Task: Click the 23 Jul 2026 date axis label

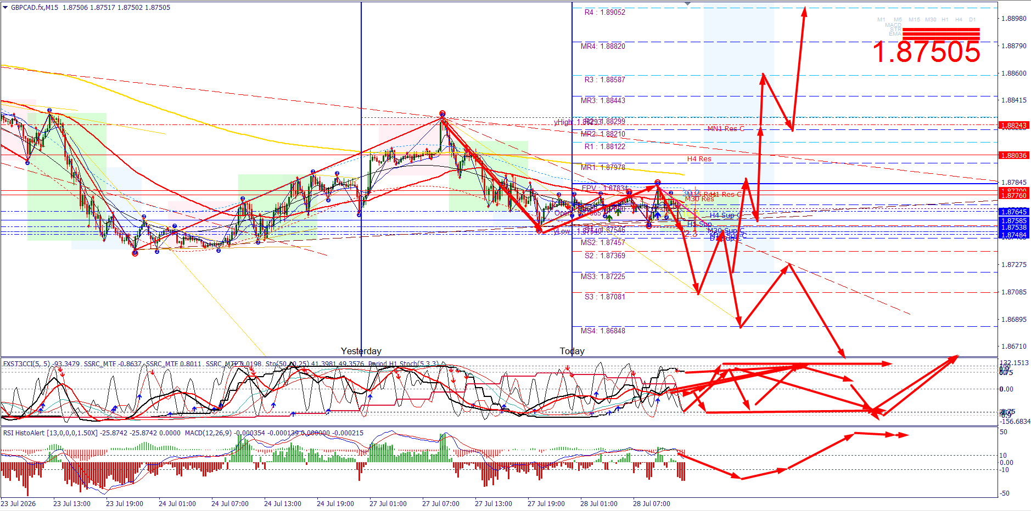Action: coord(18,504)
